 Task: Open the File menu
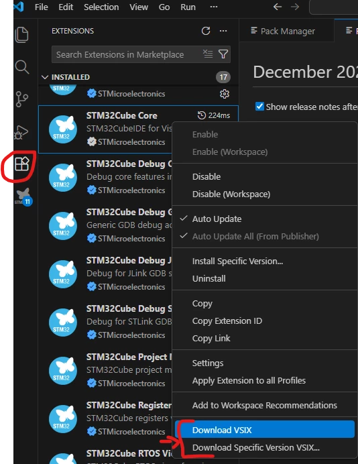click(x=41, y=7)
